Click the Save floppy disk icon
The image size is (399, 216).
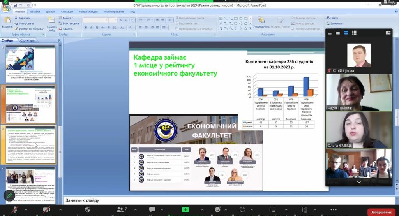click(x=14, y=5)
